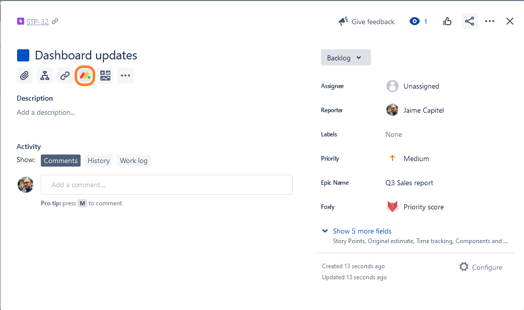Close the issue dialog
The image size is (524, 310).
pos(509,21)
